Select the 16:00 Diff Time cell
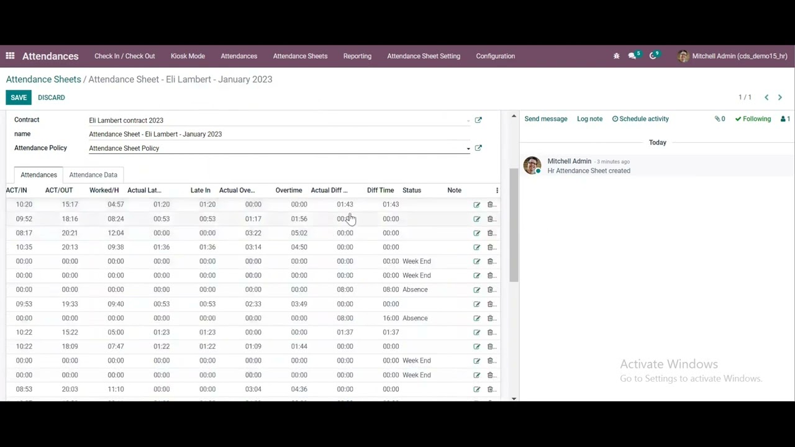This screenshot has width=795, height=447. (391, 318)
